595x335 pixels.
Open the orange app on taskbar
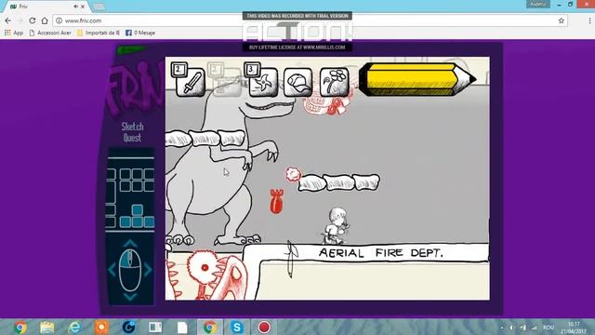[101, 327]
